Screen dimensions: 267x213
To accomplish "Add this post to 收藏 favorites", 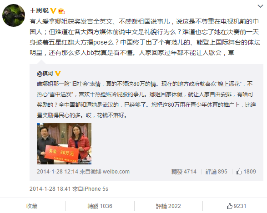I will pyautogui.click(x=32, y=206).
